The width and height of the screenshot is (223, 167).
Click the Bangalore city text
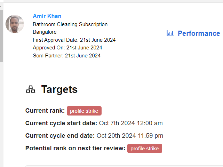pos(45,32)
